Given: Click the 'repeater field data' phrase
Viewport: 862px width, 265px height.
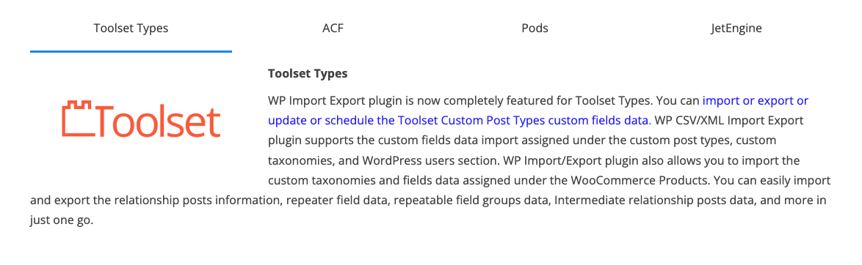Looking at the screenshot, I should click(333, 201).
